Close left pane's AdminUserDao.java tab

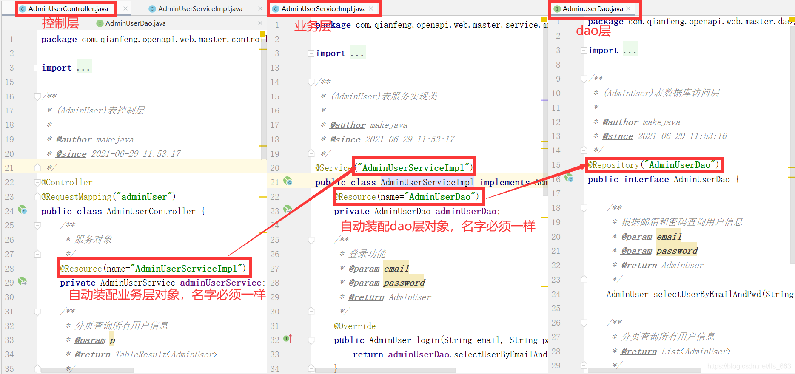tap(260, 23)
